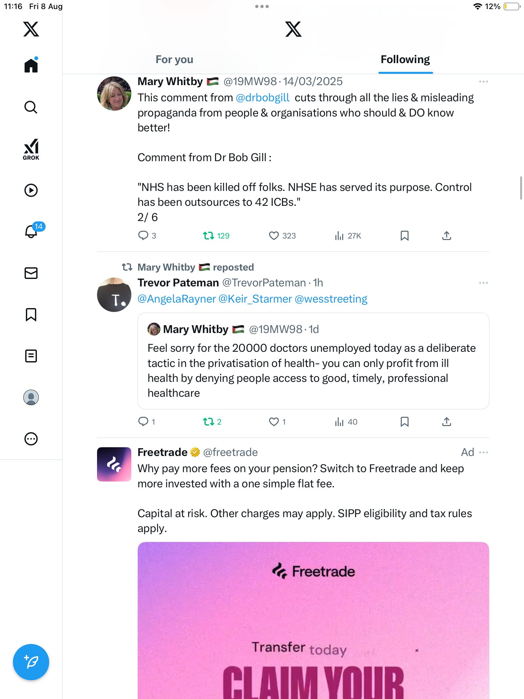The image size is (524, 699).
Task: Switch to the For you tab
Action: pyautogui.click(x=174, y=60)
